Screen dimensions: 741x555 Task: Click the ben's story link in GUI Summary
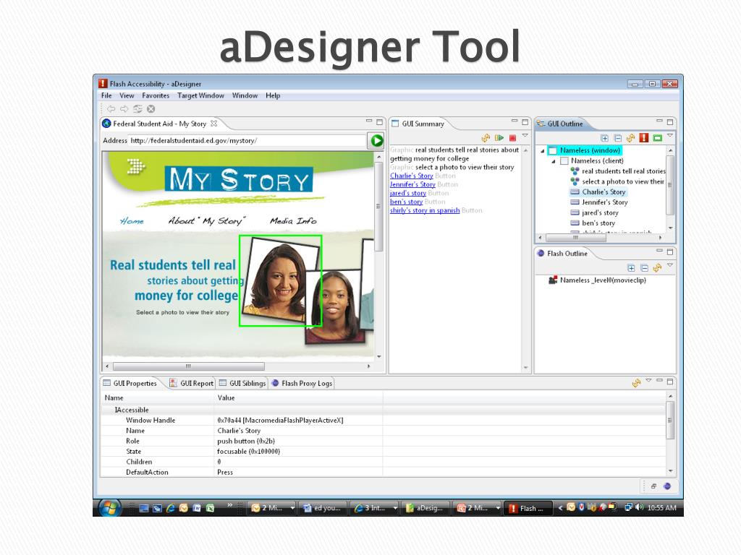(406, 202)
